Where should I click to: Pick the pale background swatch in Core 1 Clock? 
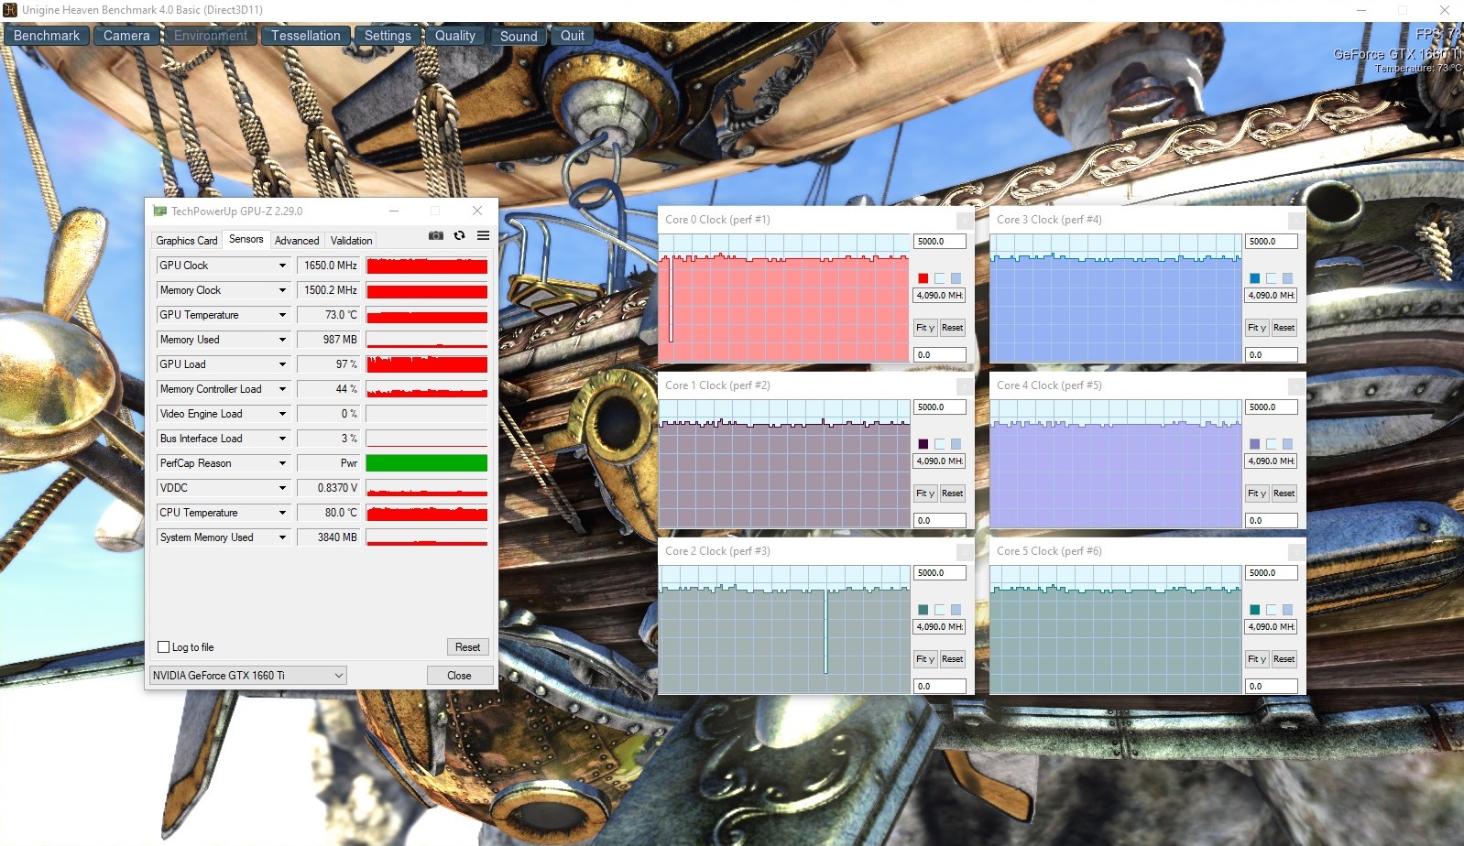(939, 444)
